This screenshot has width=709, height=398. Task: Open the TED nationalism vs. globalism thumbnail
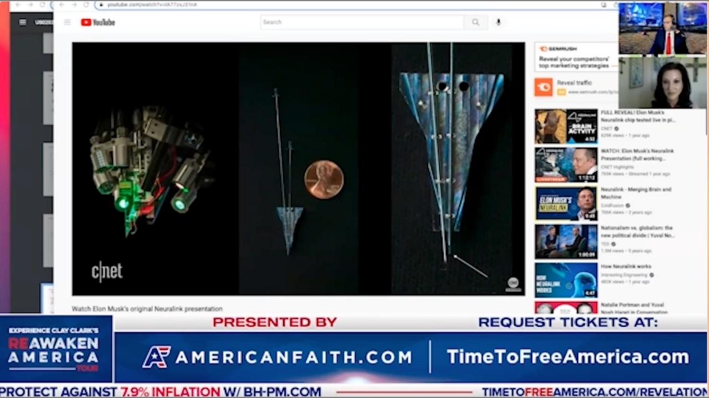[566, 242]
